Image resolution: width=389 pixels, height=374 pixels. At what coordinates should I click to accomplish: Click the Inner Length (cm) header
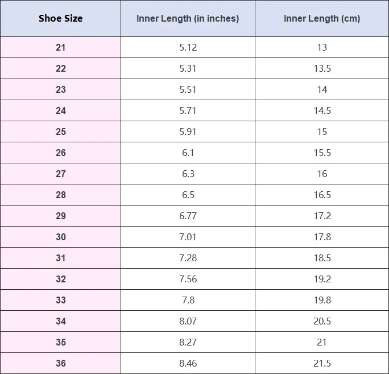coord(322,18)
